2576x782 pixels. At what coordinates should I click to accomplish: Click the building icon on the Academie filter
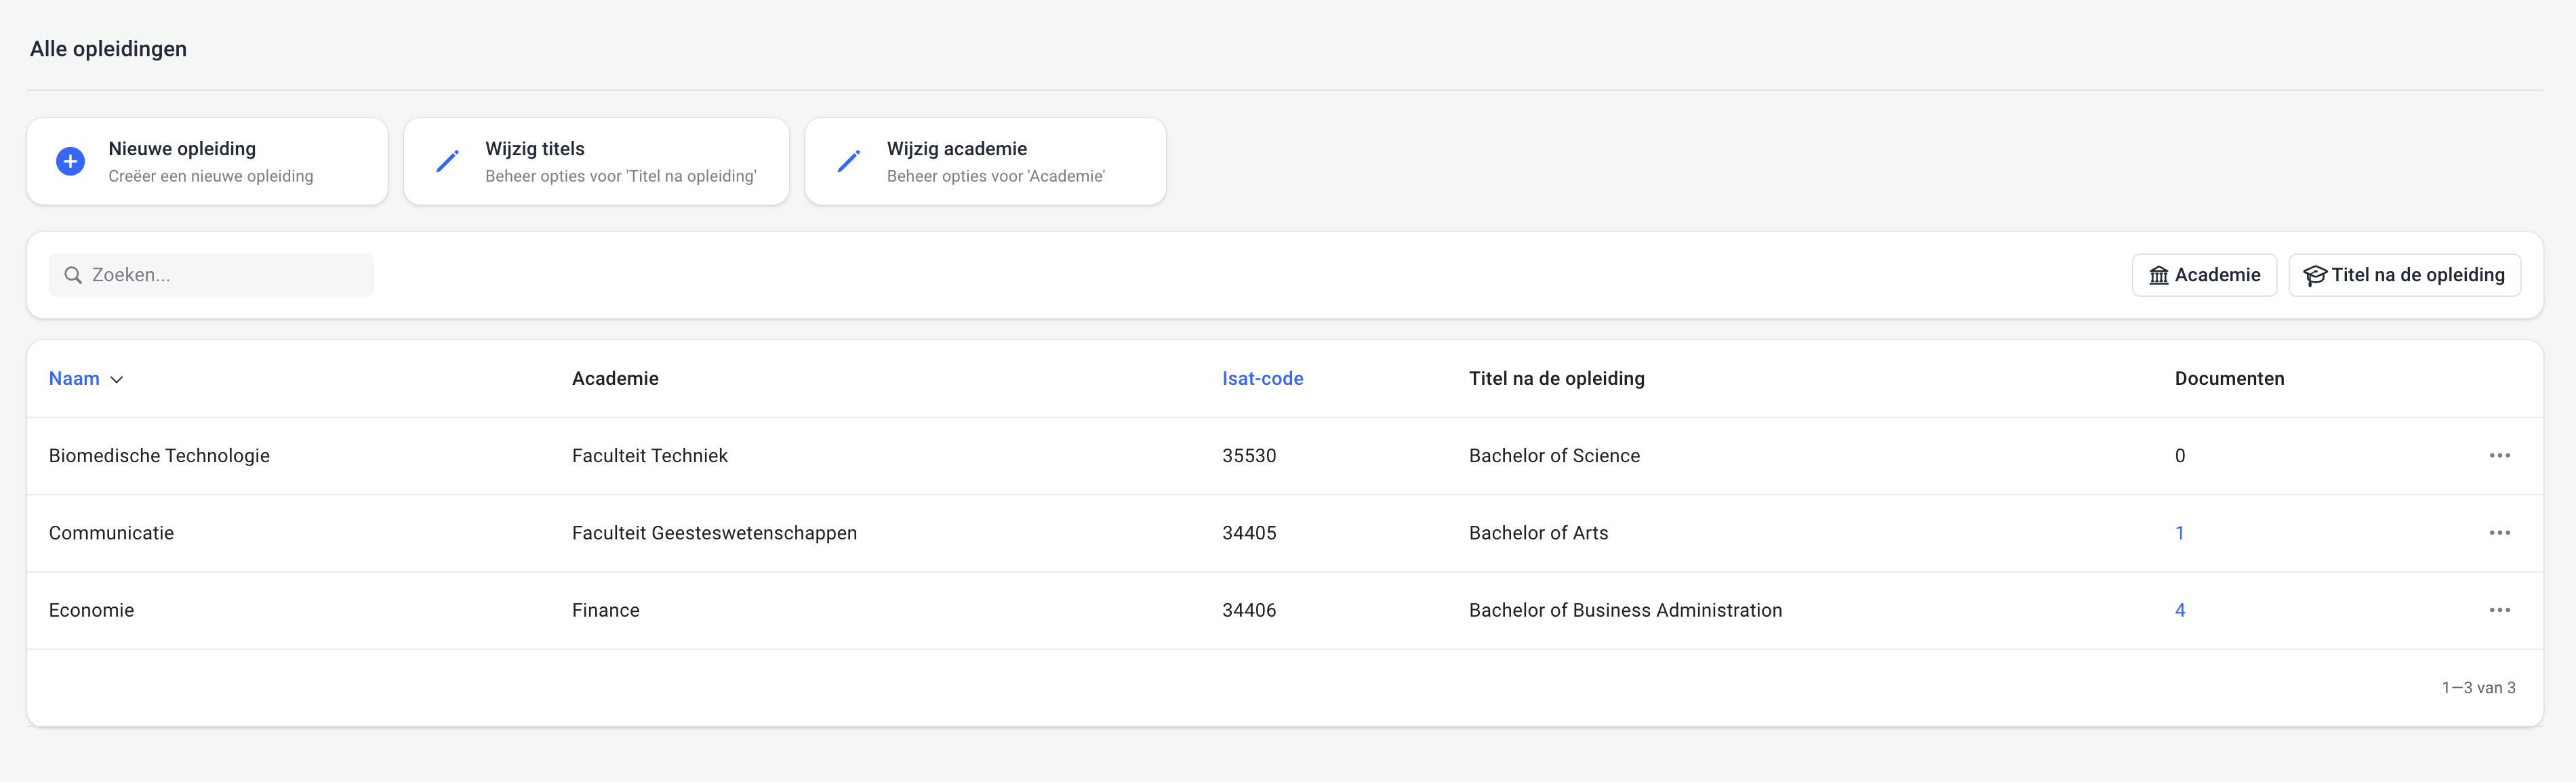pyautogui.click(x=2158, y=275)
